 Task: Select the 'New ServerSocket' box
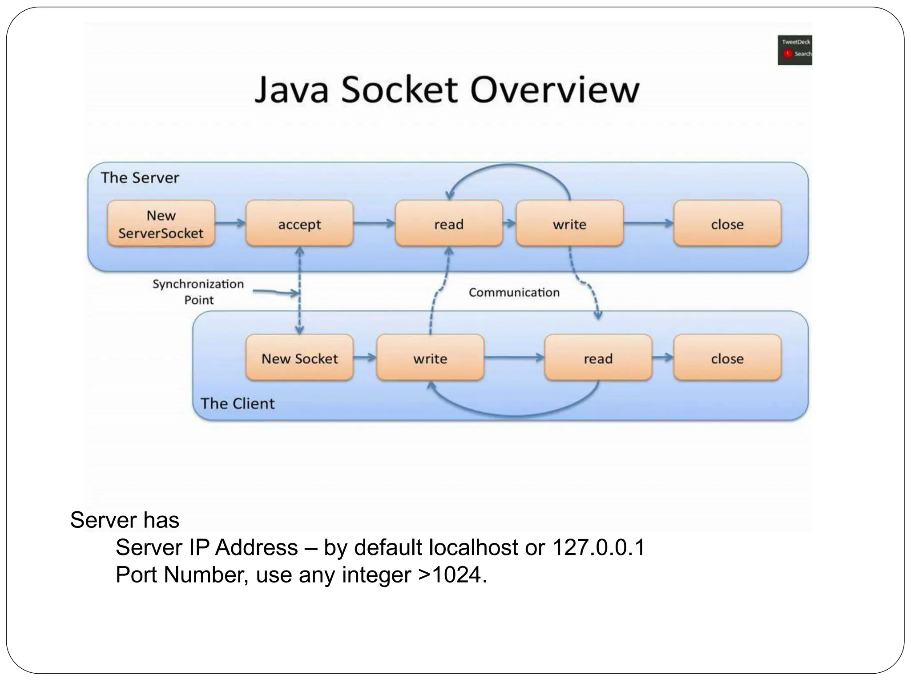161,224
